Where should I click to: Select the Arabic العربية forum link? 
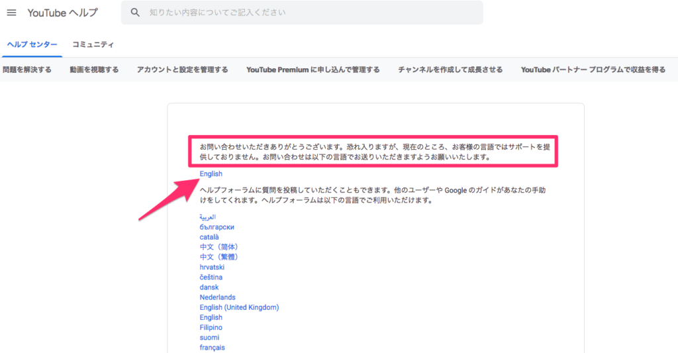[x=207, y=217]
